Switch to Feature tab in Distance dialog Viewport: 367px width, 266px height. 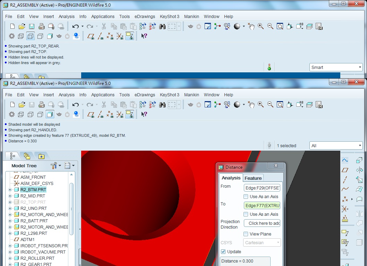coord(253,178)
